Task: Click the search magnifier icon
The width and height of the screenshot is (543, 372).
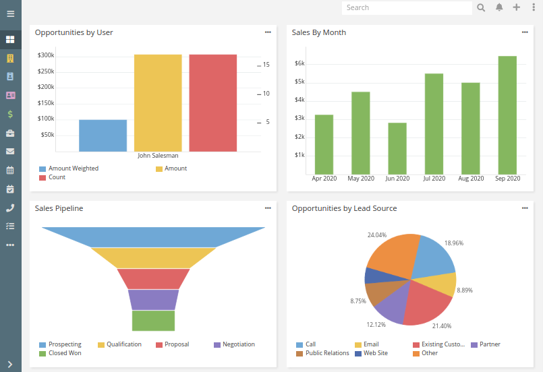Action: point(481,8)
